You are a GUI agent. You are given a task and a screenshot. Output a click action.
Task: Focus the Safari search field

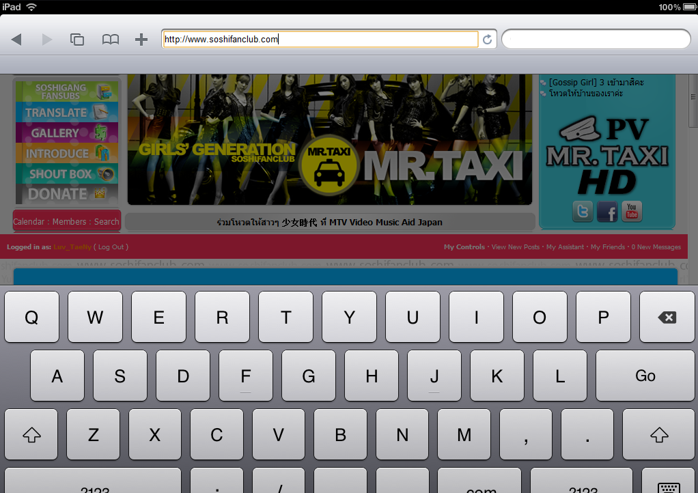(x=596, y=39)
